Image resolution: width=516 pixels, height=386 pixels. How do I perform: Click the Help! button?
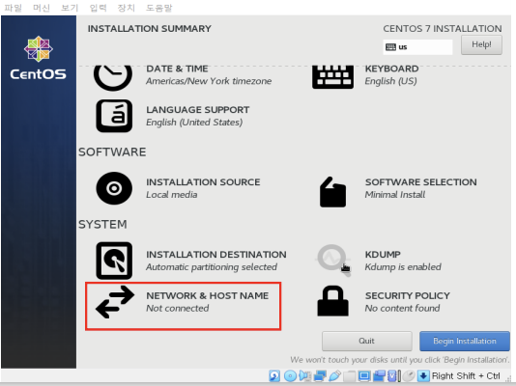coord(481,44)
